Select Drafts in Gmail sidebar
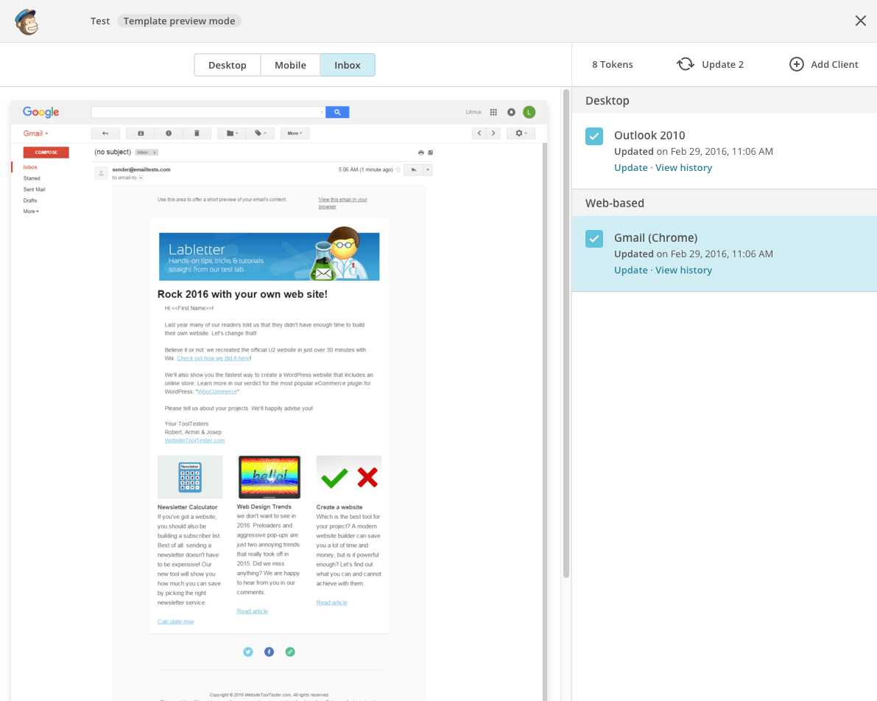Viewport: 877px width, 701px height. point(30,200)
